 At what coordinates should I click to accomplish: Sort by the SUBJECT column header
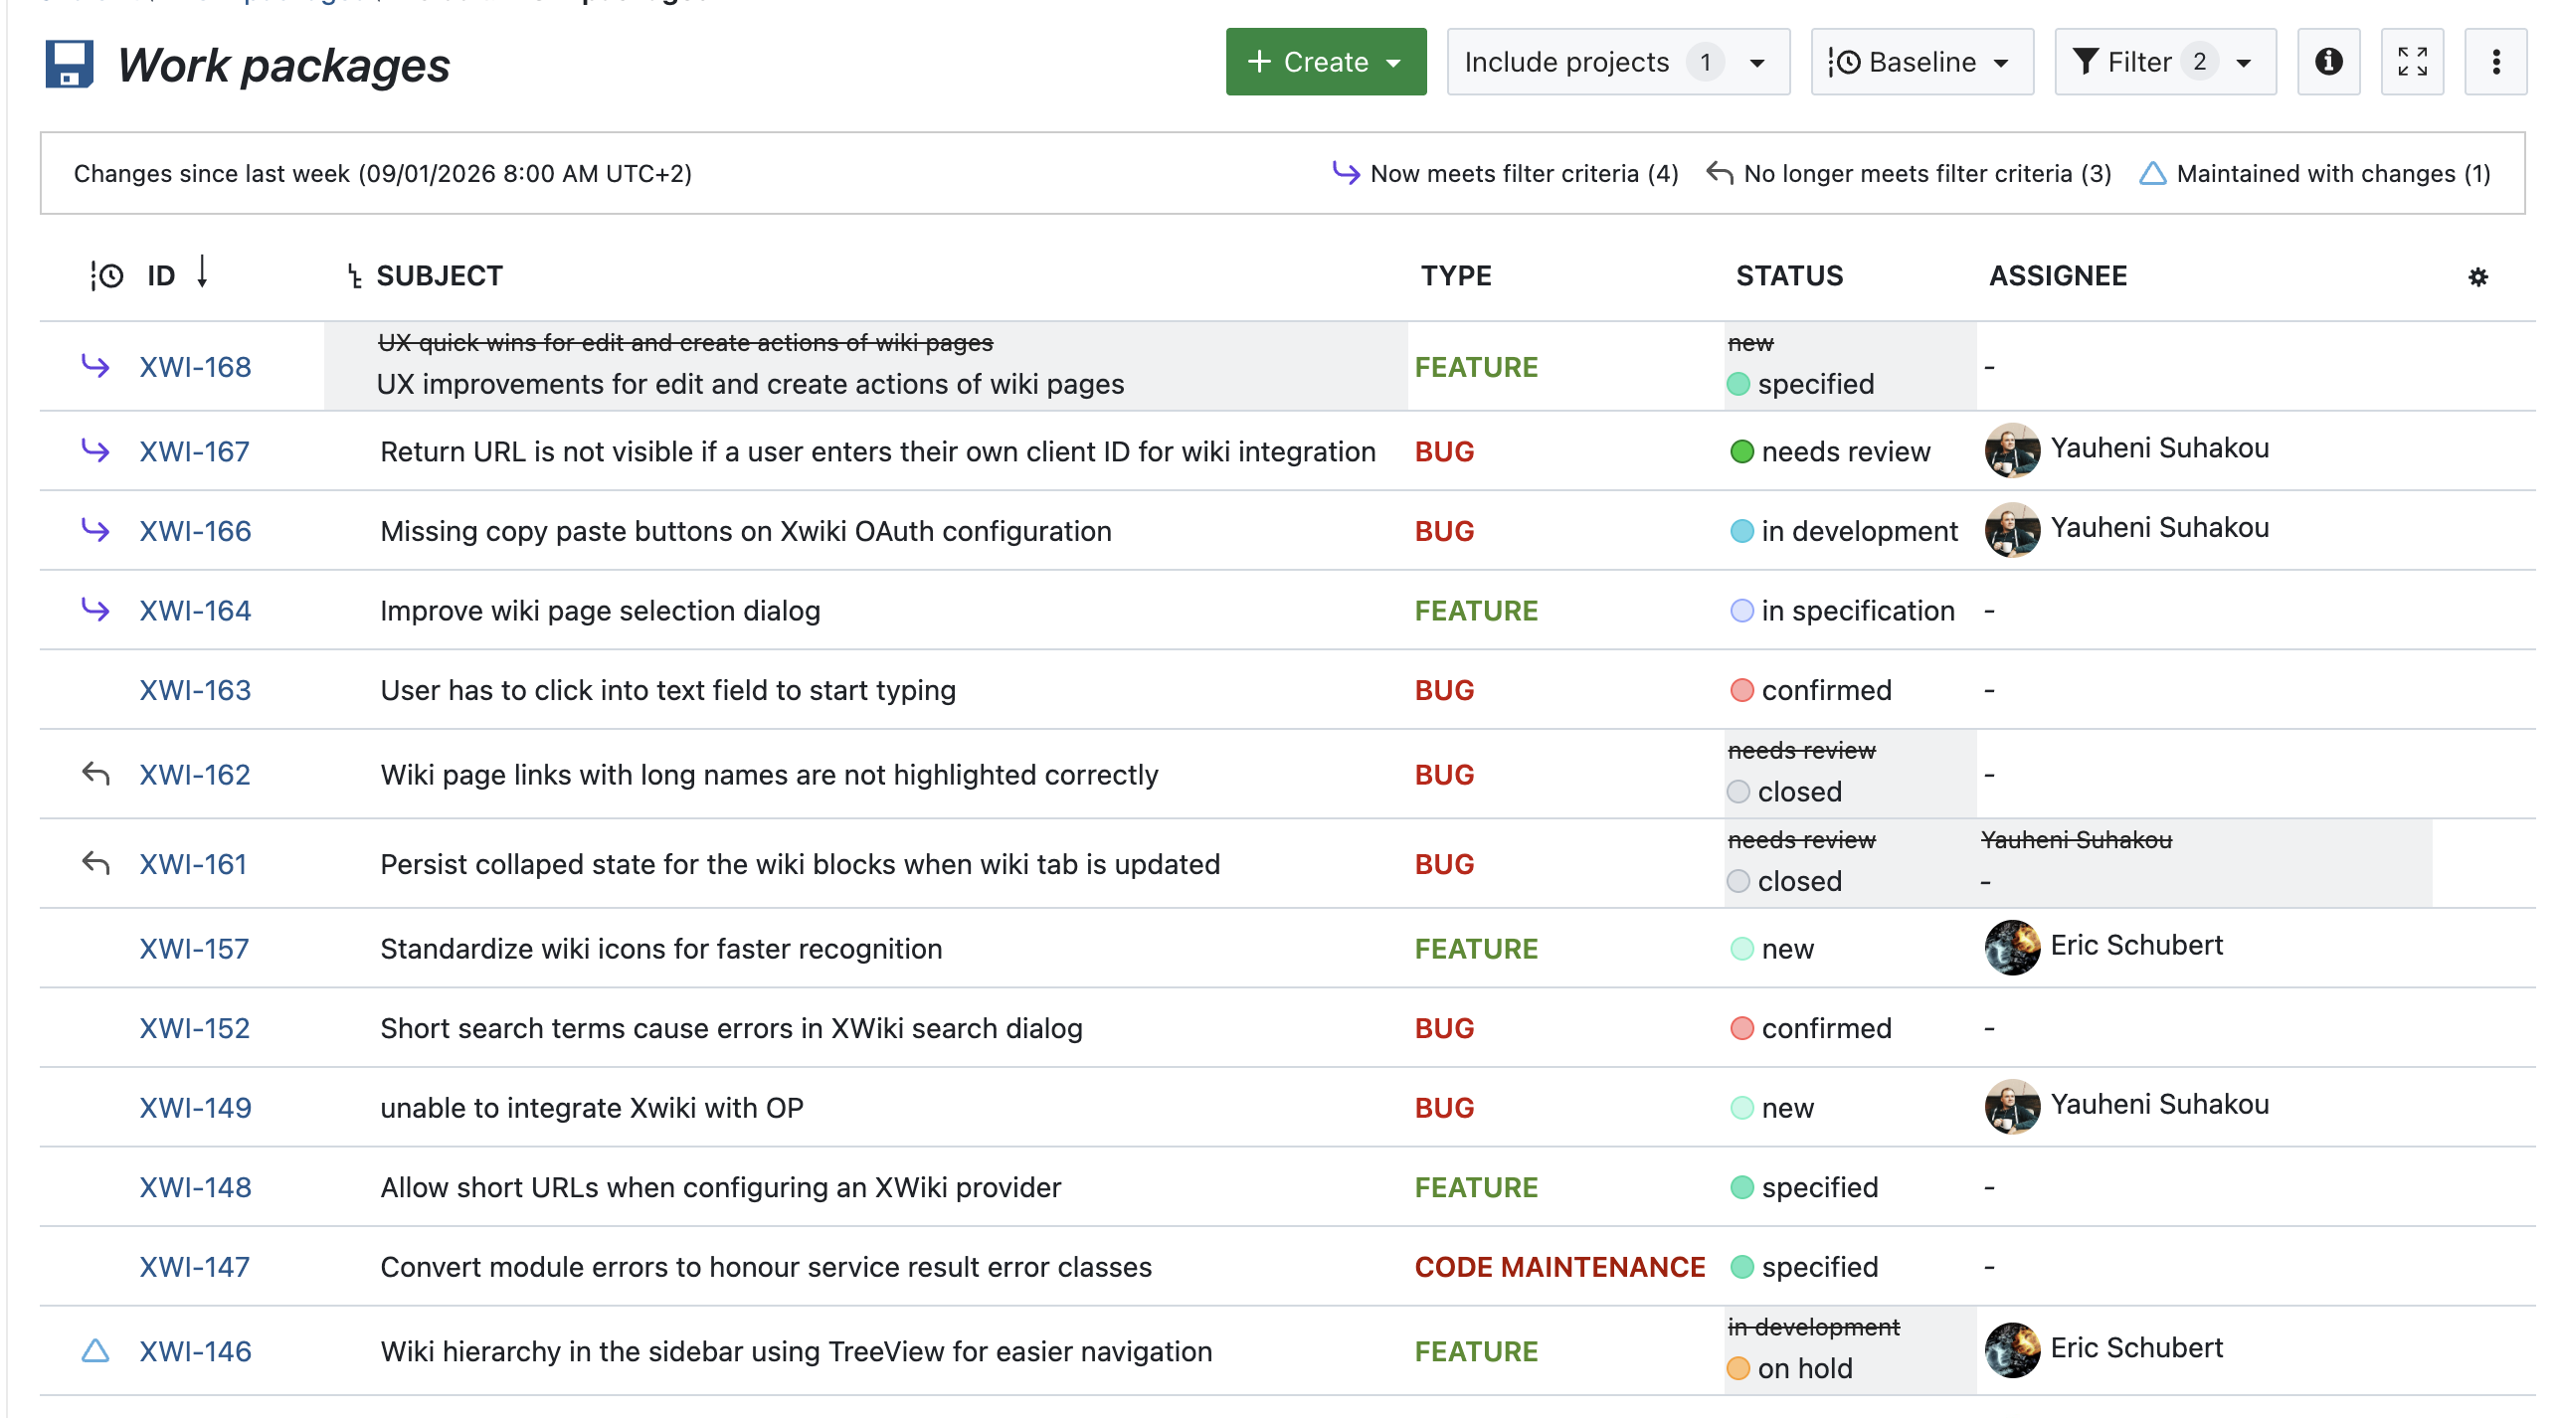point(440,275)
